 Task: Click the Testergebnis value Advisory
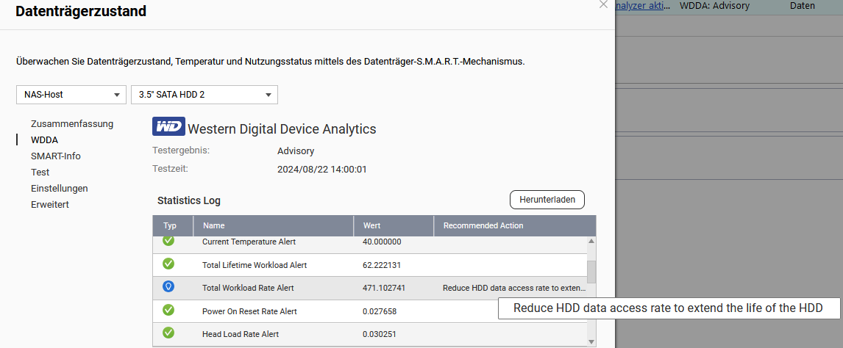296,151
